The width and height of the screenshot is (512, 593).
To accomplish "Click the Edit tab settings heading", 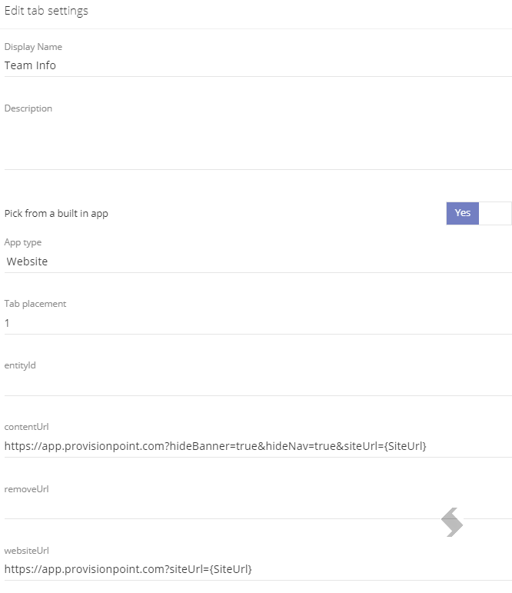I will click(46, 11).
